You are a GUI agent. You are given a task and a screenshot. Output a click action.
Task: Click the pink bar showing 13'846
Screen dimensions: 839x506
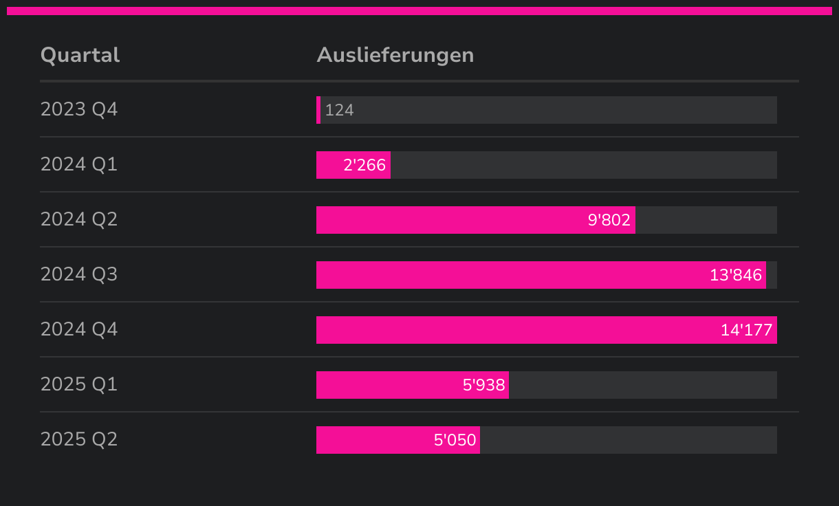pos(541,275)
